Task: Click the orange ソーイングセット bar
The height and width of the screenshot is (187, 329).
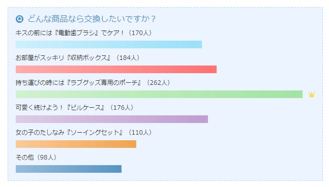Action: click(x=76, y=144)
